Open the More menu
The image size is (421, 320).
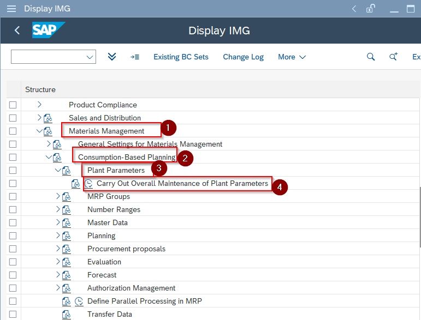pyautogui.click(x=292, y=57)
